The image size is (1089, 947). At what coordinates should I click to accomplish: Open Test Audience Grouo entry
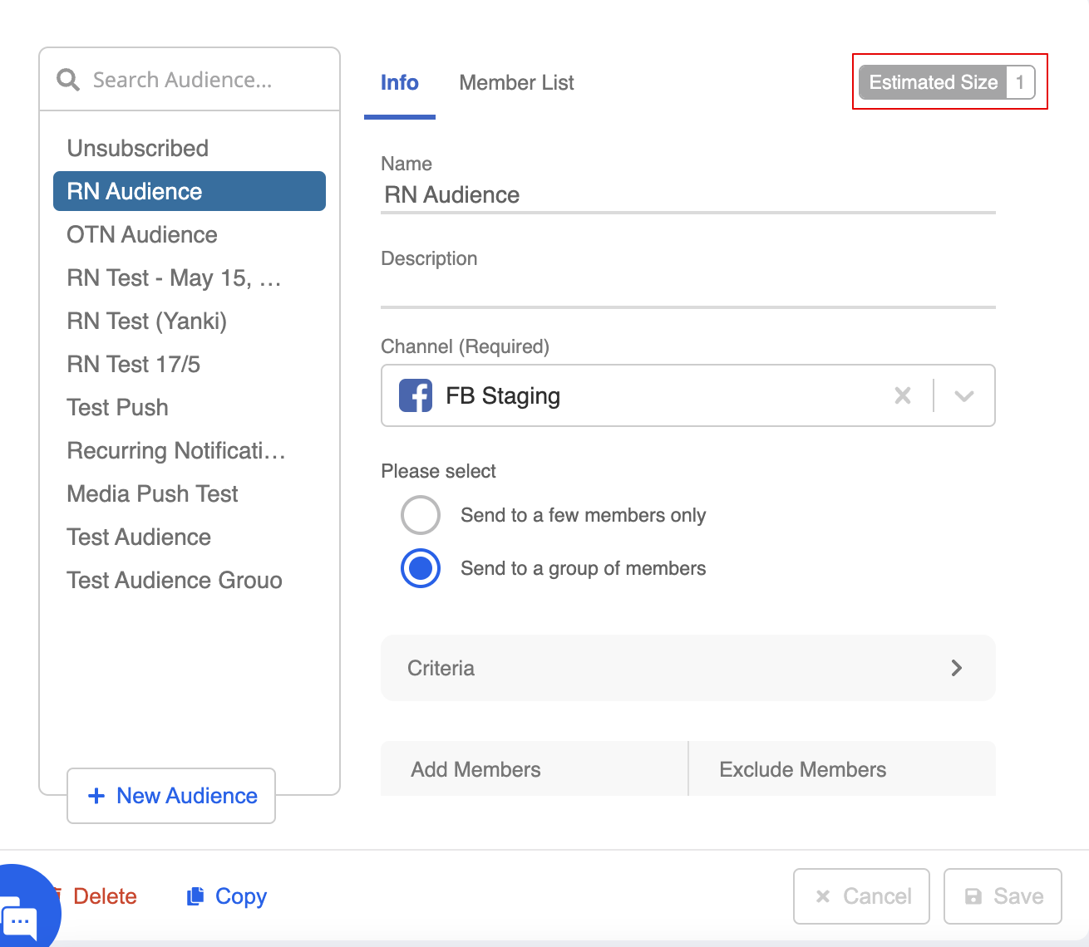(x=190, y=580)
